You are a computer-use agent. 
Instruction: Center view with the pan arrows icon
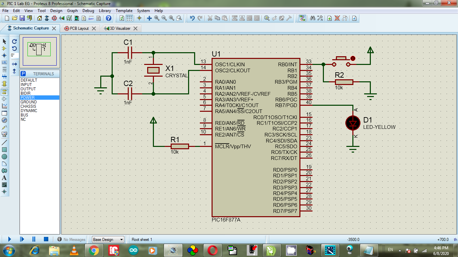[149, 18]
